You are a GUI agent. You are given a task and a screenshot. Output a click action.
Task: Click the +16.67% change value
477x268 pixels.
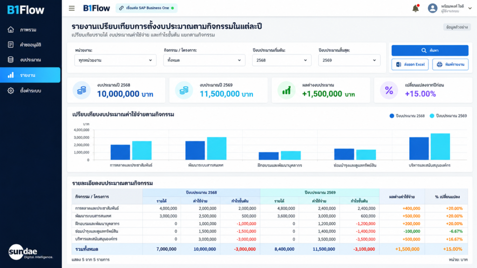tap(455, 239)
